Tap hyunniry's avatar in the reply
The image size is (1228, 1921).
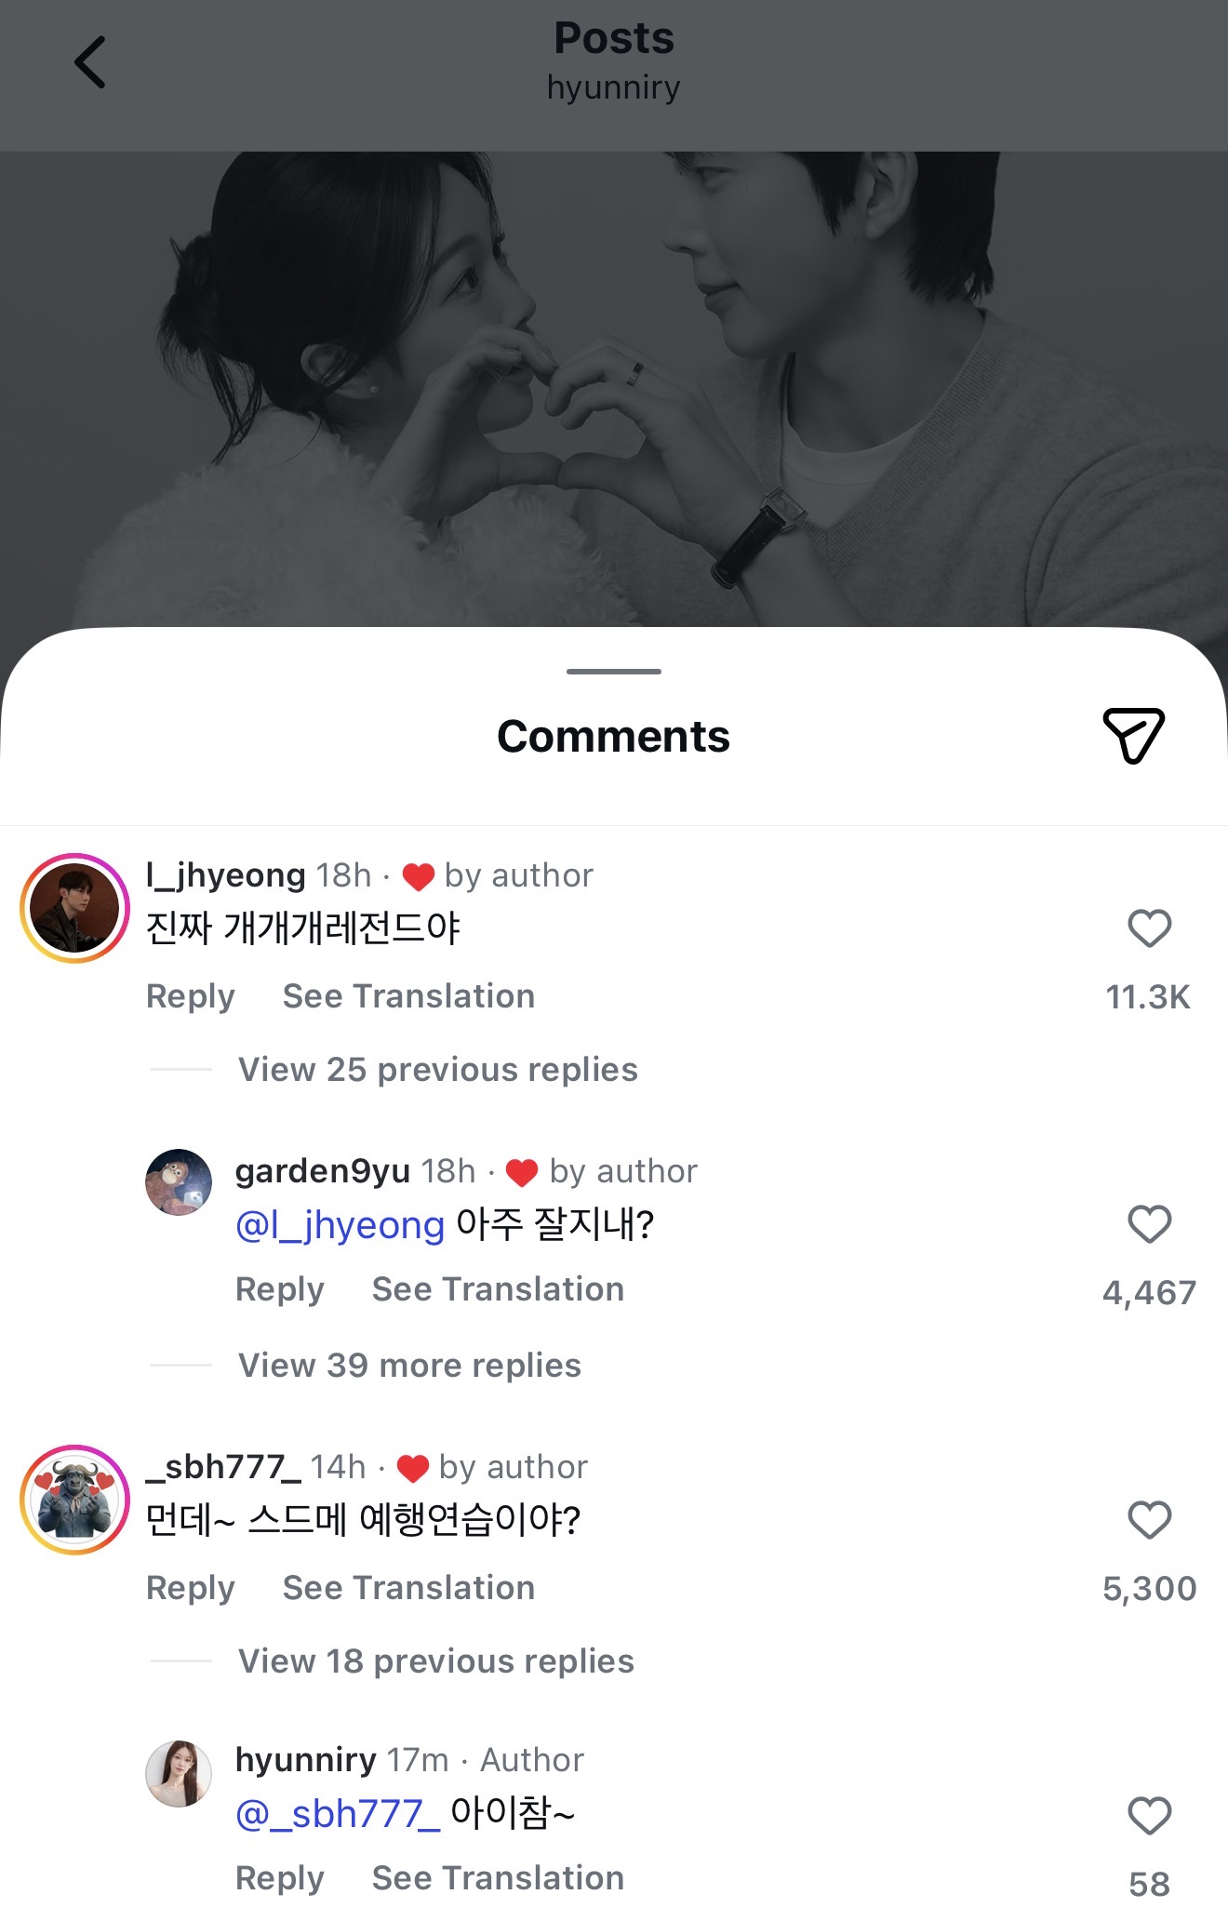179,1773
